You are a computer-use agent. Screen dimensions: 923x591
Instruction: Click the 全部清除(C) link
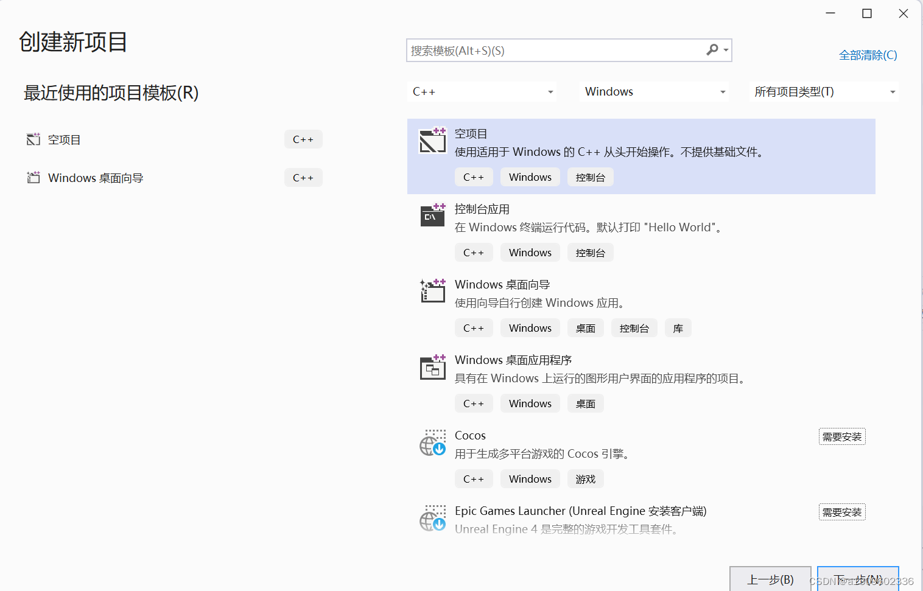click(868, 55)
